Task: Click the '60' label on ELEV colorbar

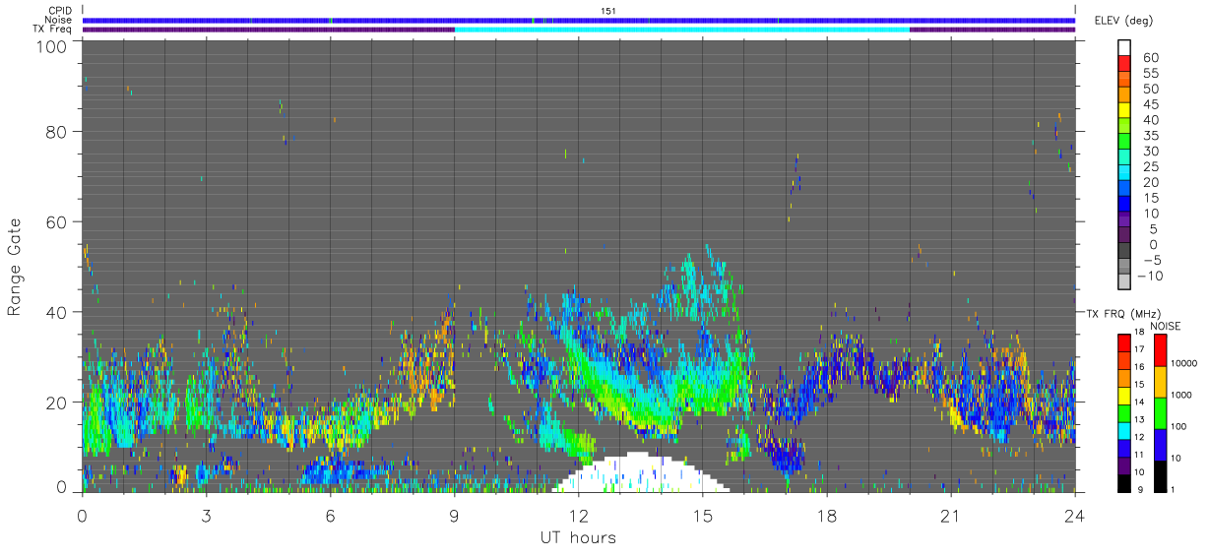Action: tap(1151, 58)
